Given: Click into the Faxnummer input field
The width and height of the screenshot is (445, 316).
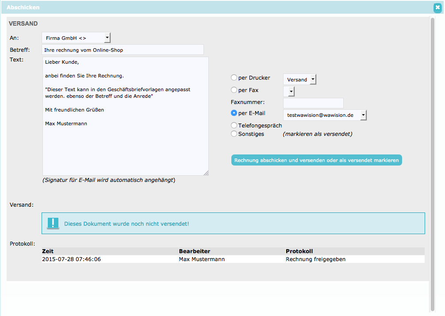Looking at the screenshot, I should (x=313, y=103).
